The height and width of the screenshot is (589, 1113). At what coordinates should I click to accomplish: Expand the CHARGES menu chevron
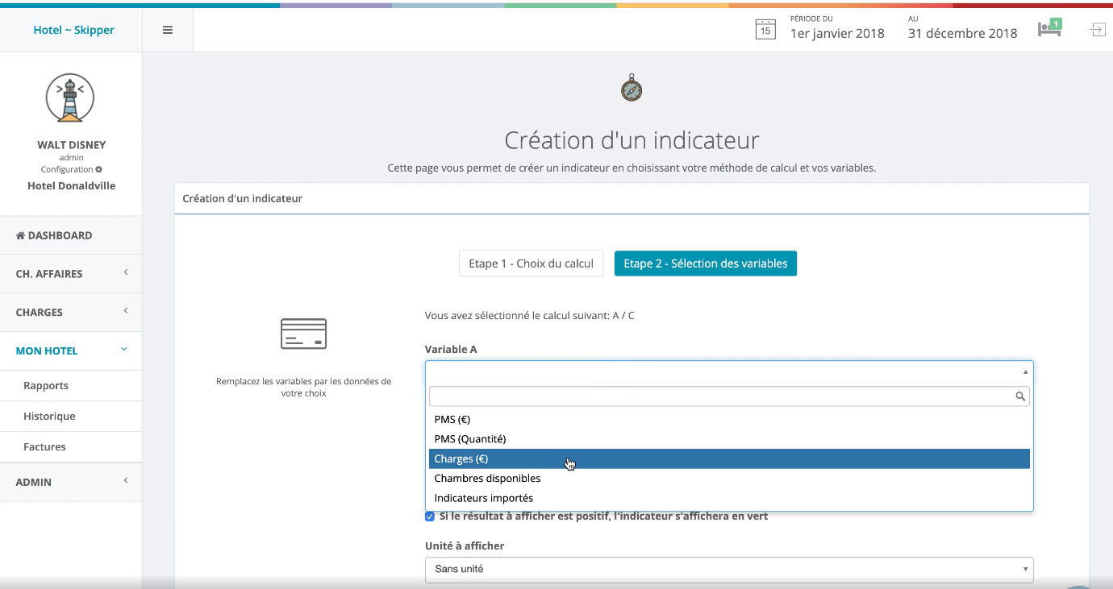coord(126,312)
